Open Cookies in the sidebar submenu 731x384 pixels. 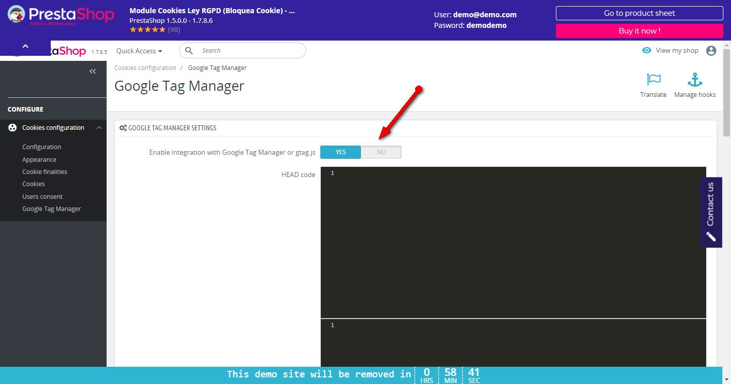click(34, 184)
